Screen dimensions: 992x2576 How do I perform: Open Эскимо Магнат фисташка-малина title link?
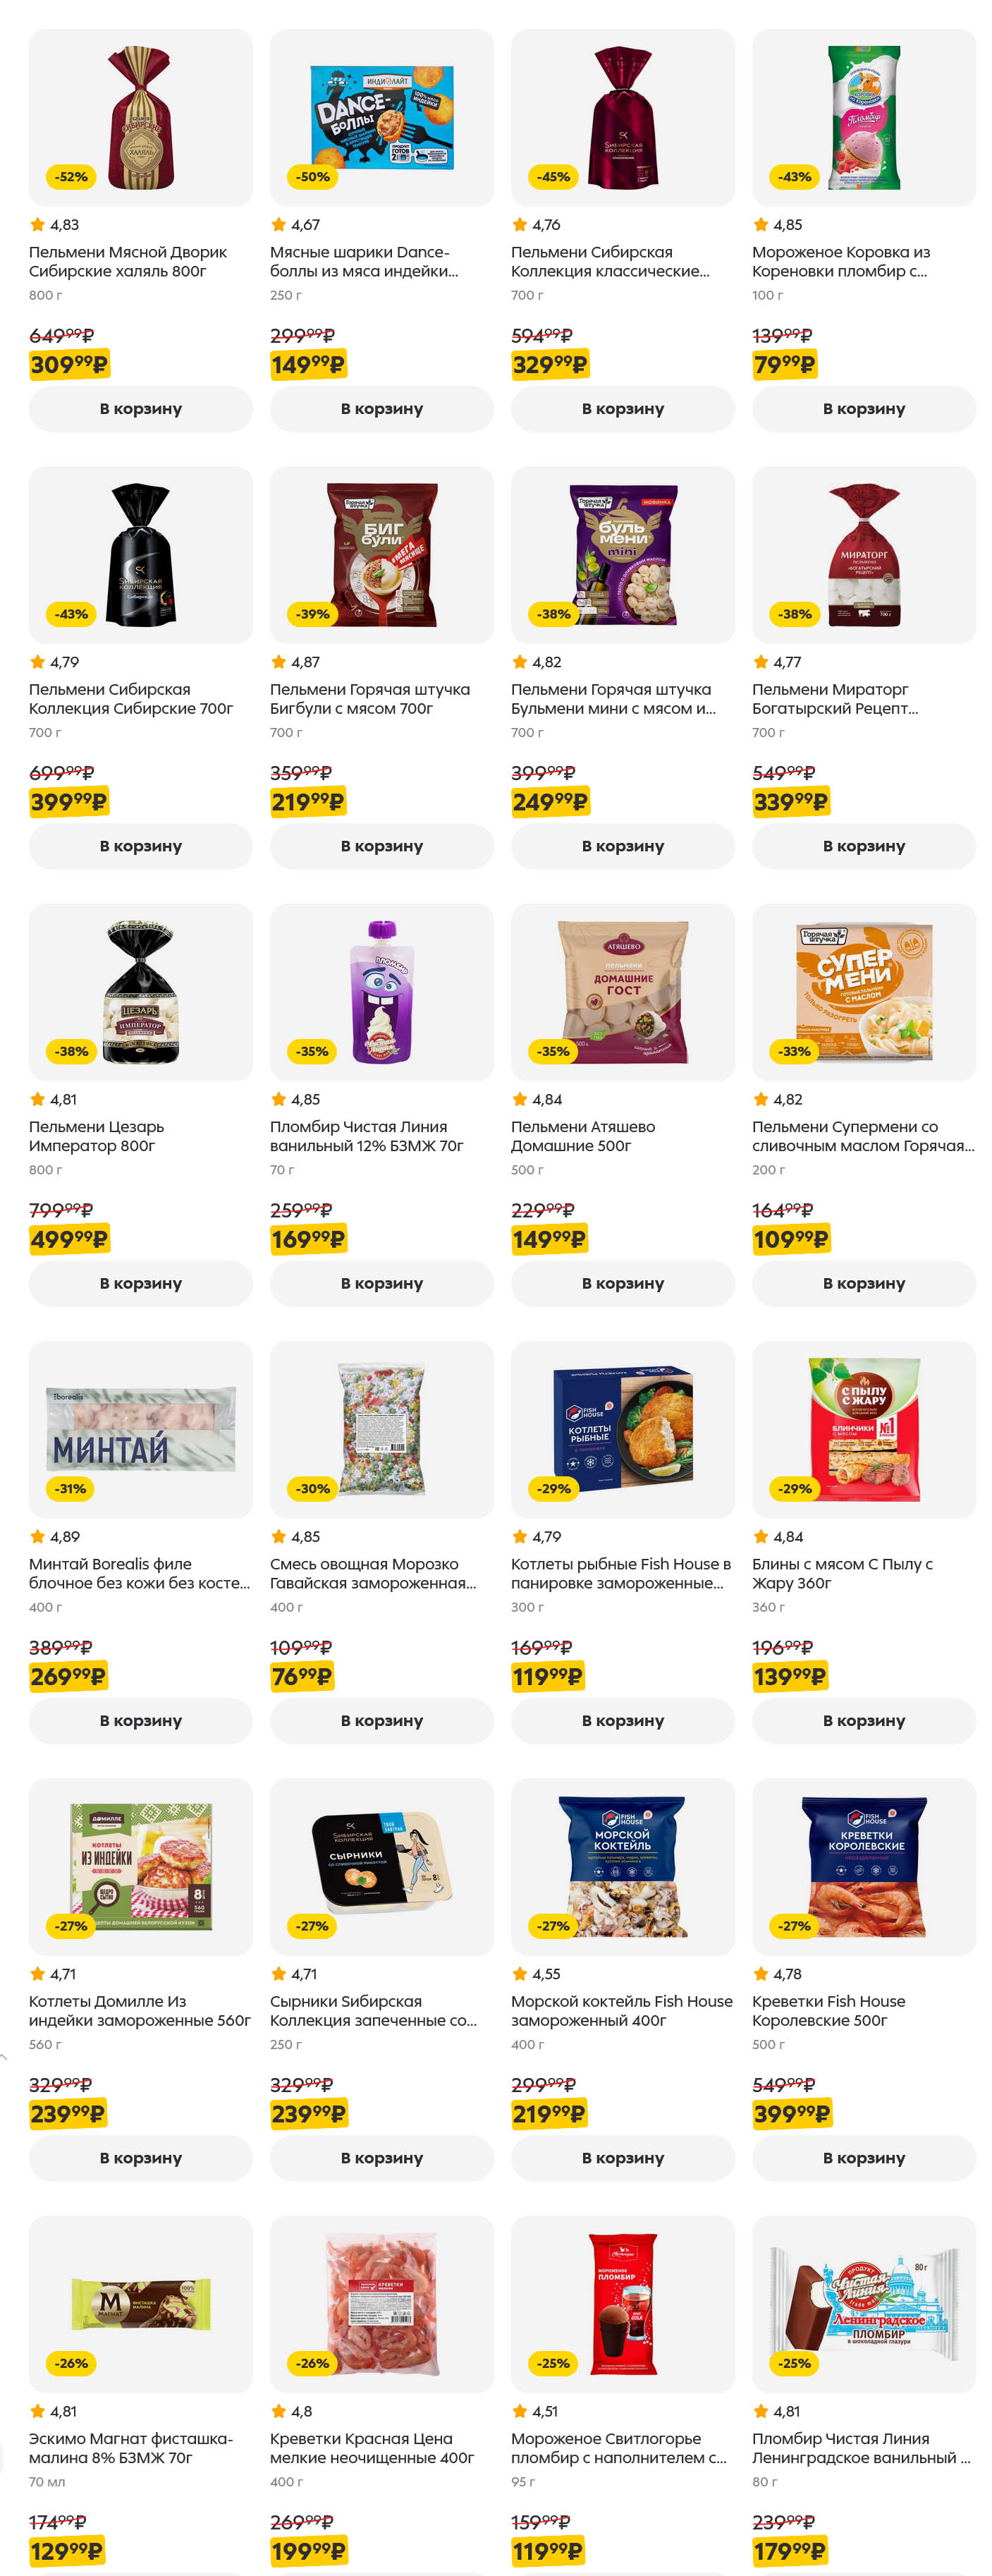[130, 2448]
